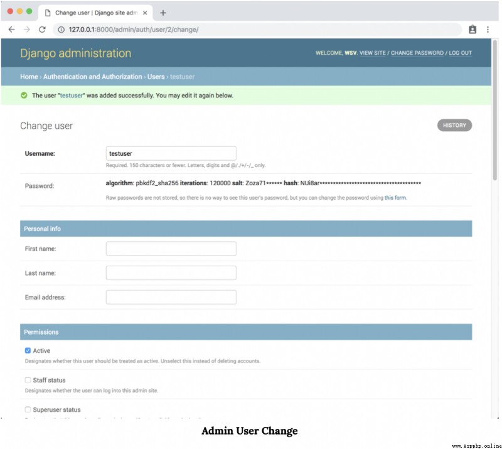Viewport: 502px width, 449px height.
Task: Close the Change user browser tab
Action: 145,13
